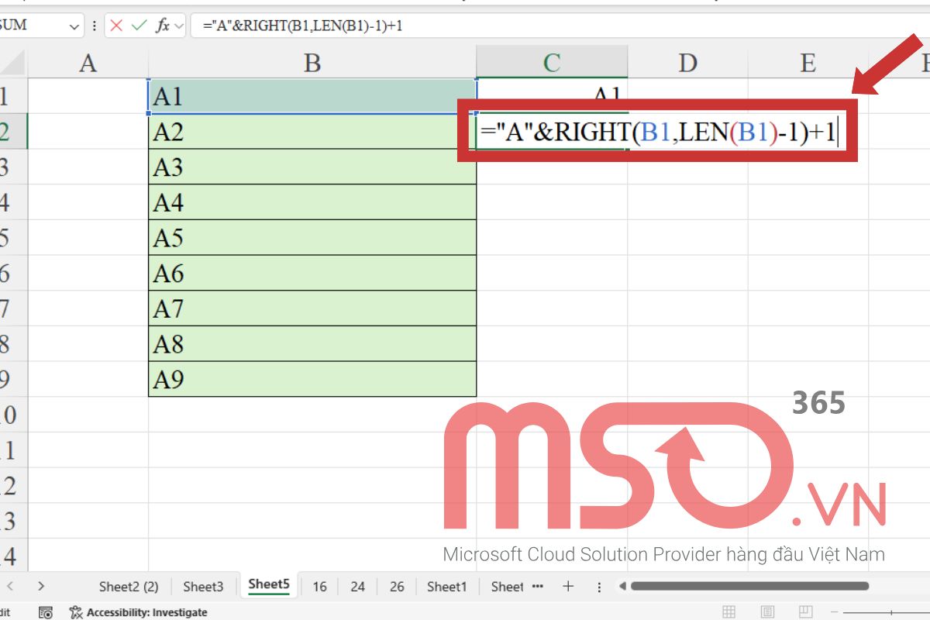930x620 pixels.
Task: Open the sheet tab named 24
Action: point(357,587)
